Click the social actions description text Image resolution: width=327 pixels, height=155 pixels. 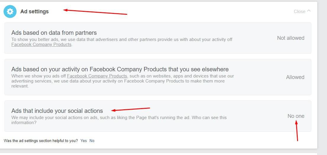[x=119, y=120]
